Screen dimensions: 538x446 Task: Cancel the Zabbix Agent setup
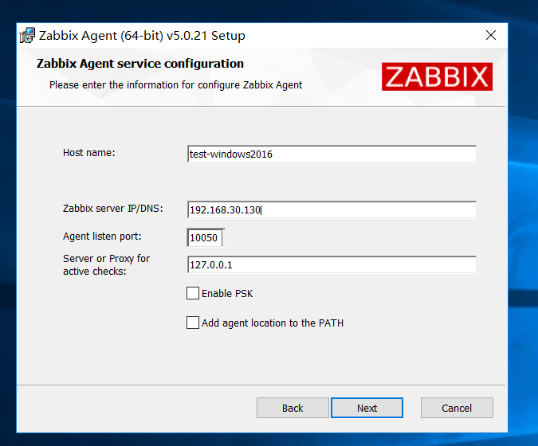457,408
